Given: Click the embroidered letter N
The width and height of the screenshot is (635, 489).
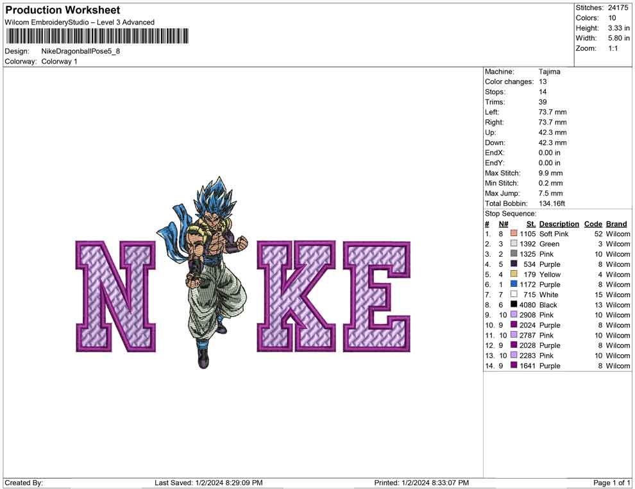Looking at the screenshot, I should pos(116,296).
